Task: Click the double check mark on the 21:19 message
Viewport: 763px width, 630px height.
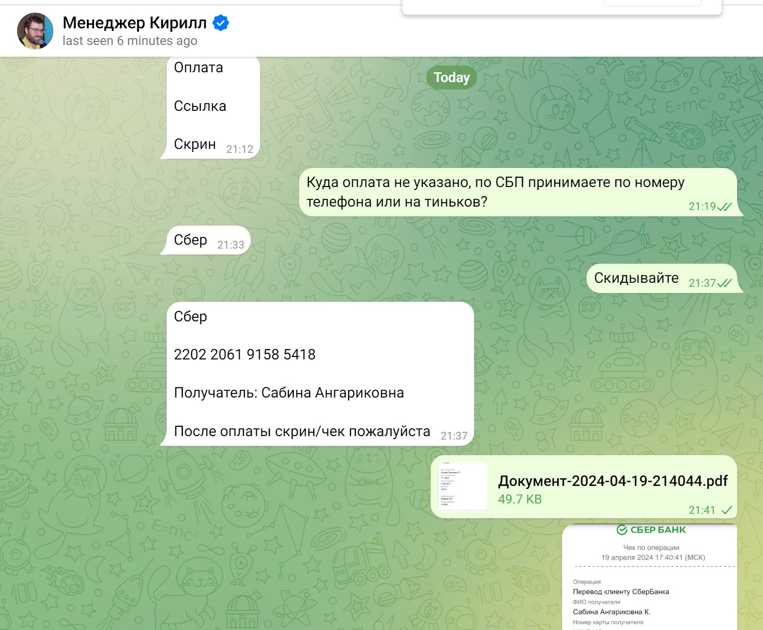Action: 724,207
